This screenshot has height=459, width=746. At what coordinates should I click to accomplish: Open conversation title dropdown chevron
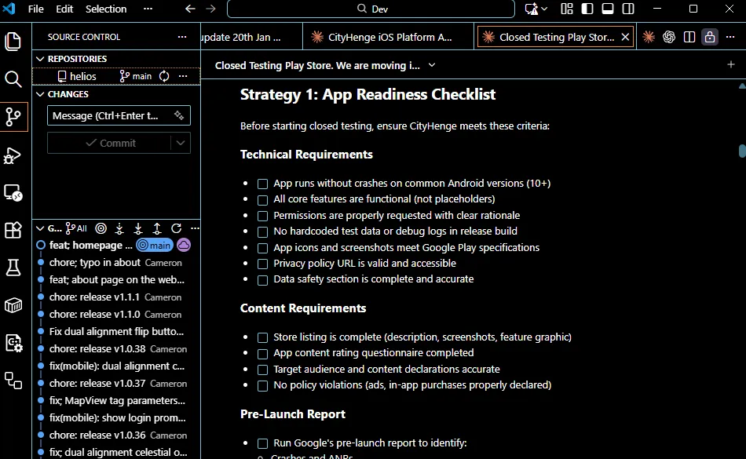[x=432, y=65]
